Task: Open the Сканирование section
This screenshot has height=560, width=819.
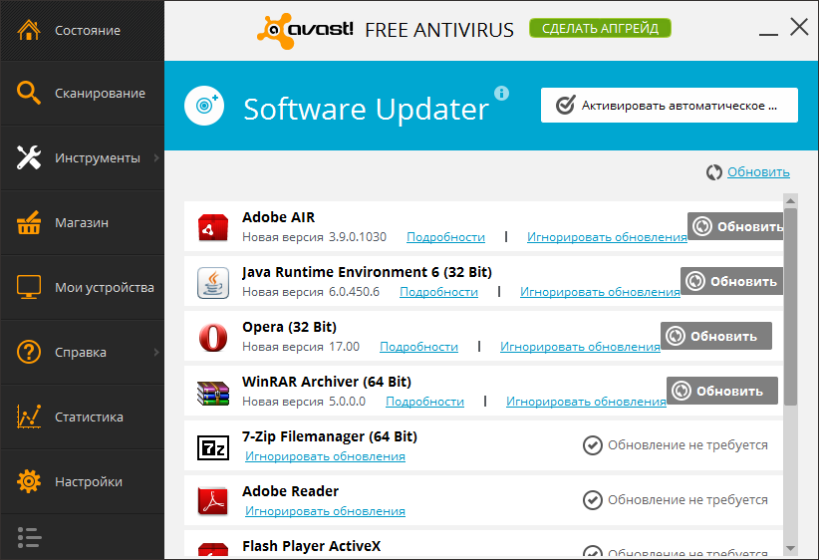Action: point(82,93)
